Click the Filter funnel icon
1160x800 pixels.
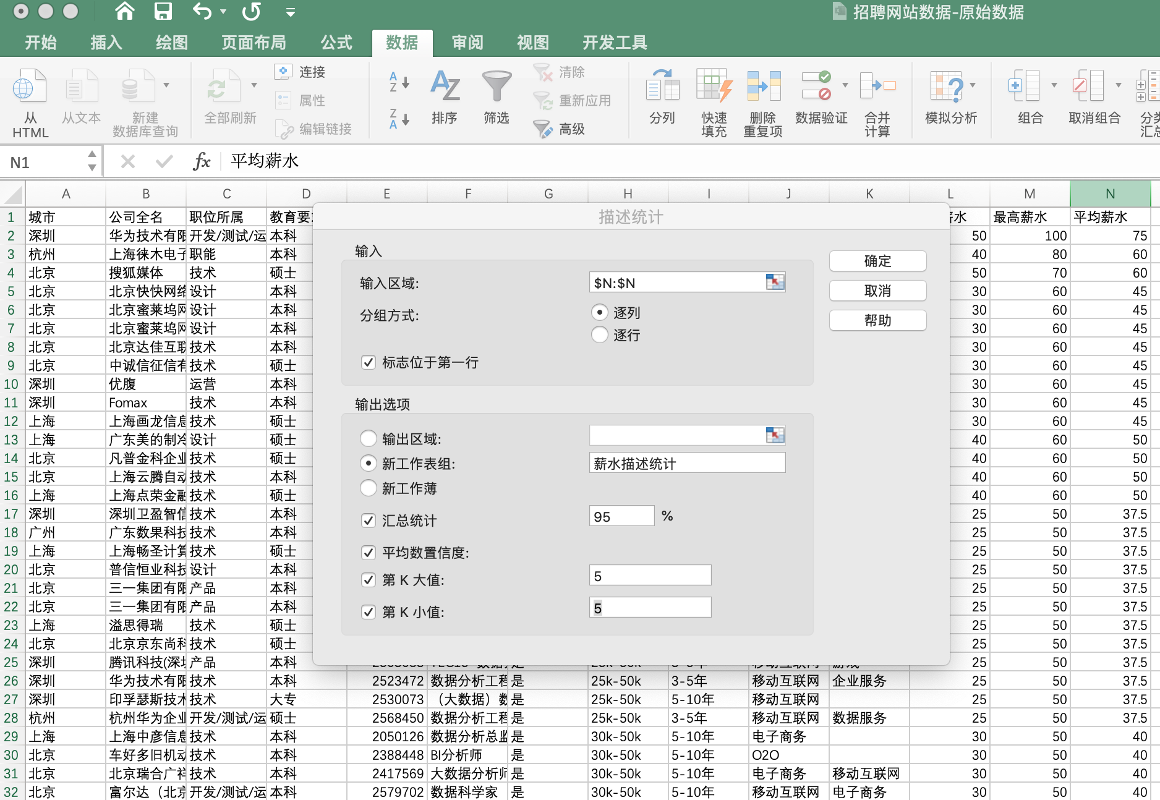point(496,87)
